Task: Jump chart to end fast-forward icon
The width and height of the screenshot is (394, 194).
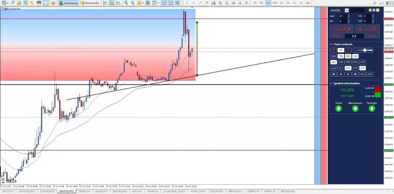Action: 355,74
